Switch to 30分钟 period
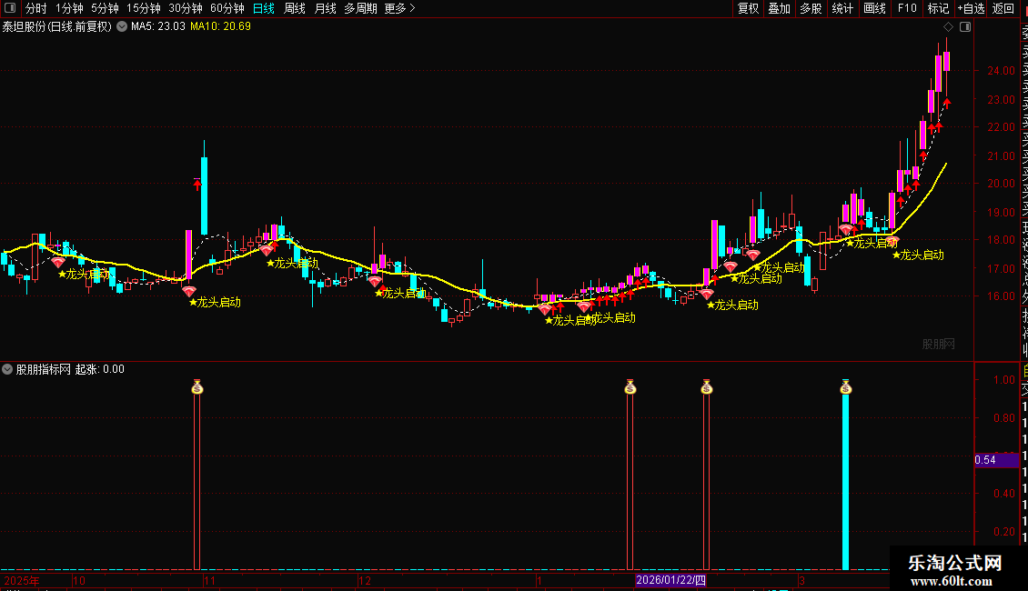Image resolution: width=1028 pixels, height=591 pixels. click(186, 8)
